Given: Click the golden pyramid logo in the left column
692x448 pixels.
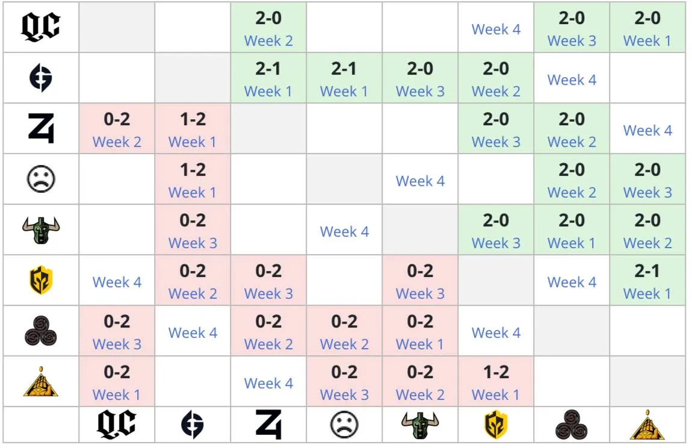Looking at the screenshot, I should [x=40, y=381].
